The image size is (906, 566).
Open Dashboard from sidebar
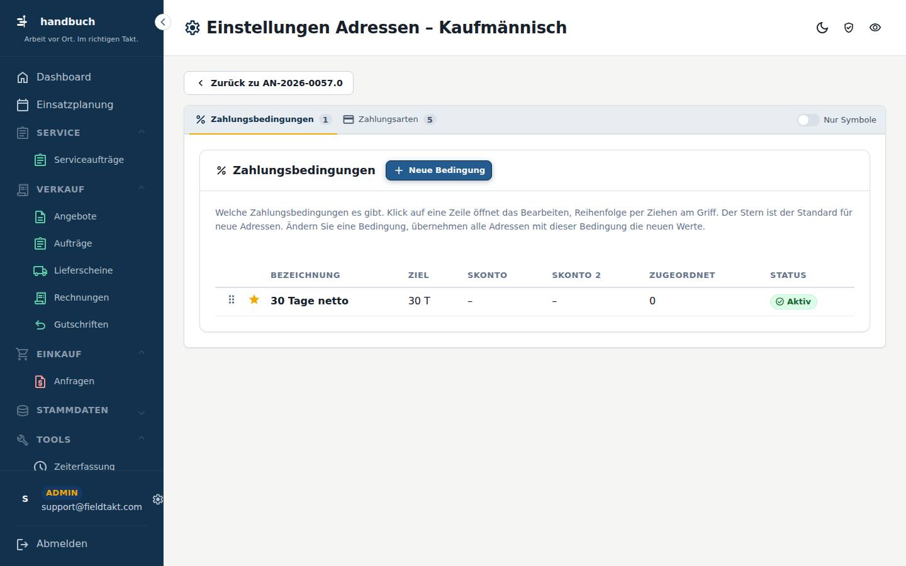point(82,77)
